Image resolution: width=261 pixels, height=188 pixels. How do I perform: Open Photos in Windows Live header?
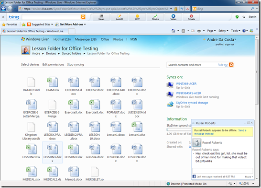[118, 39]
